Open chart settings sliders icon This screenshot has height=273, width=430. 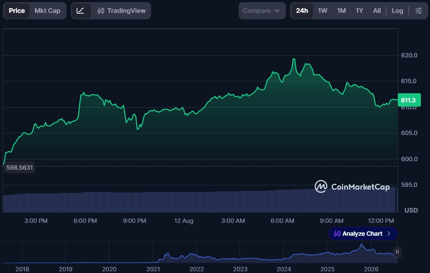click(418, 11)
